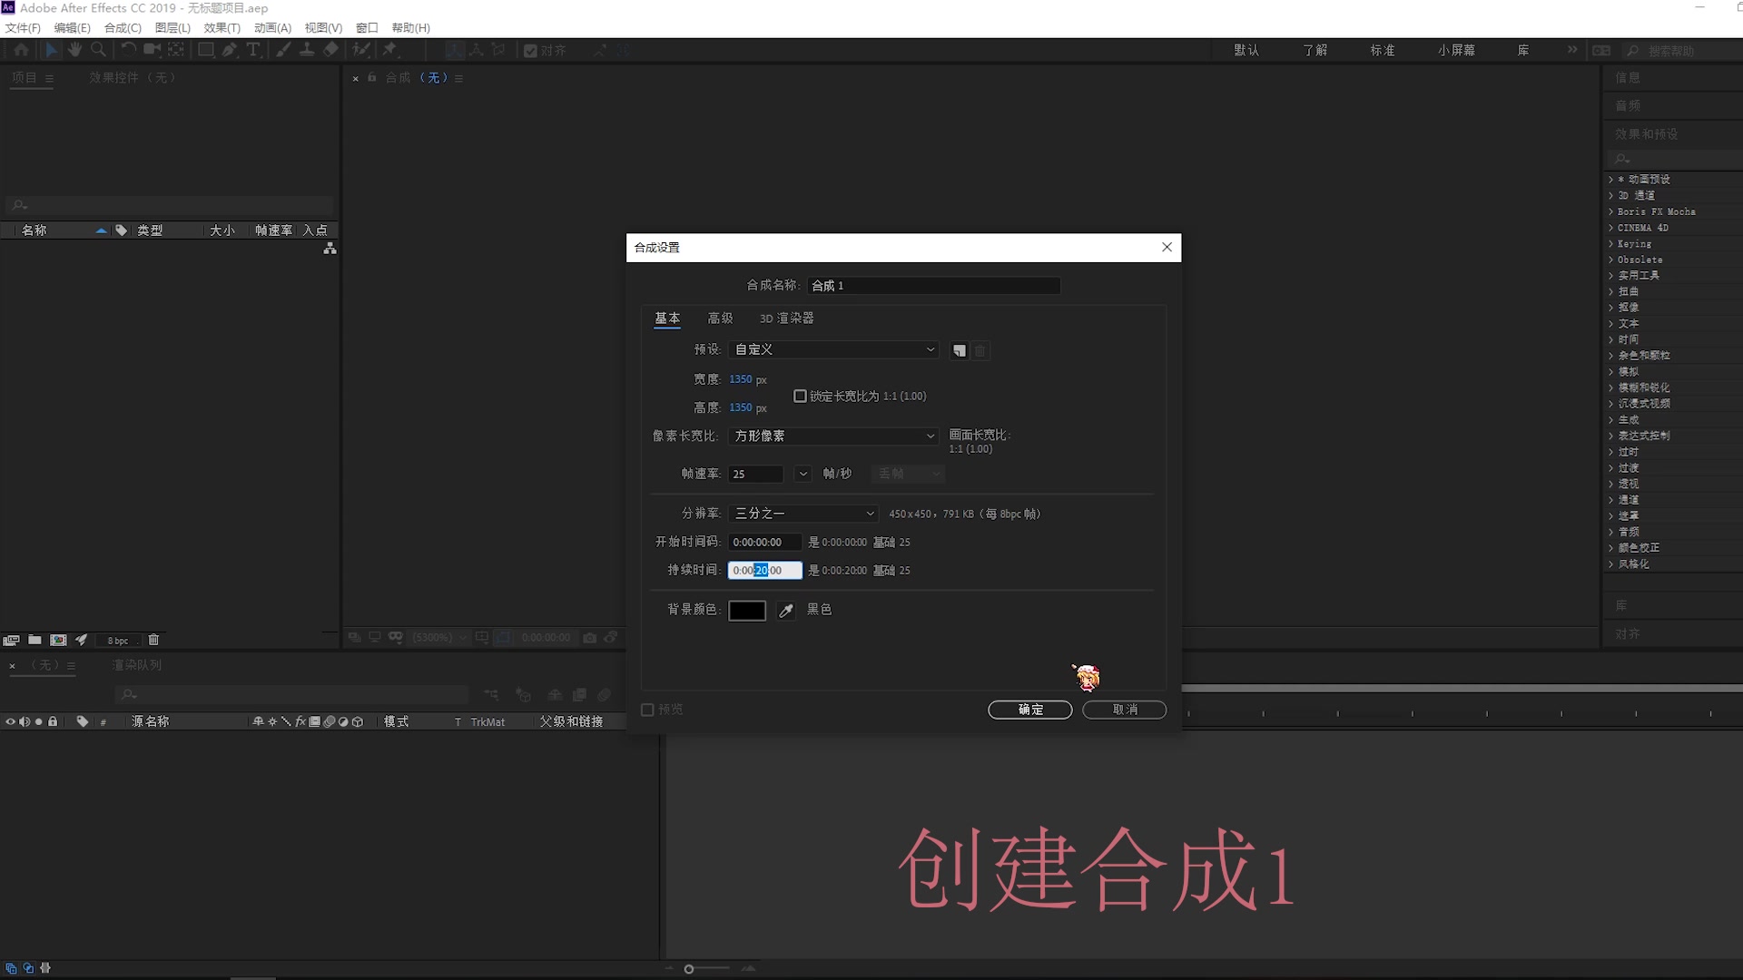Image resolution: width=1743 pixels, height=980 pixels.
Task: Open the 预设 dropdown showing 自定义
Action: 832,349
